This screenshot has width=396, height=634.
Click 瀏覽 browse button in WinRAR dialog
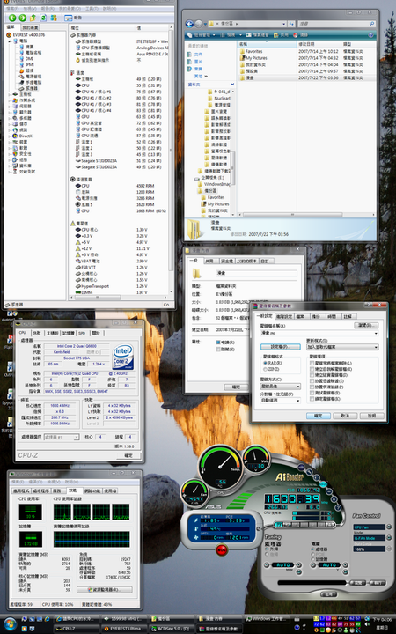pos(366,325)
